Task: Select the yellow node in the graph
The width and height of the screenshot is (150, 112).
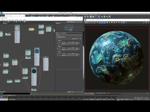Action: (31, 29)
